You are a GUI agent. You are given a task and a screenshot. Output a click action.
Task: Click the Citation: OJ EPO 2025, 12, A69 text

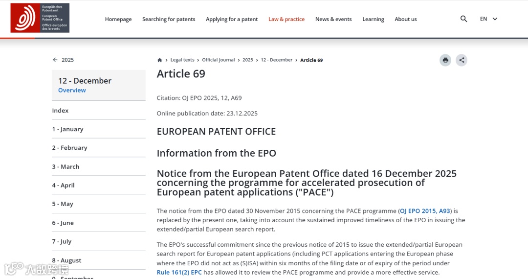(199, 98)
